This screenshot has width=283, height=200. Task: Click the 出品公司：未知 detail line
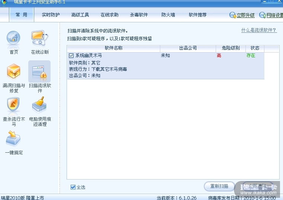click(85, 76)
